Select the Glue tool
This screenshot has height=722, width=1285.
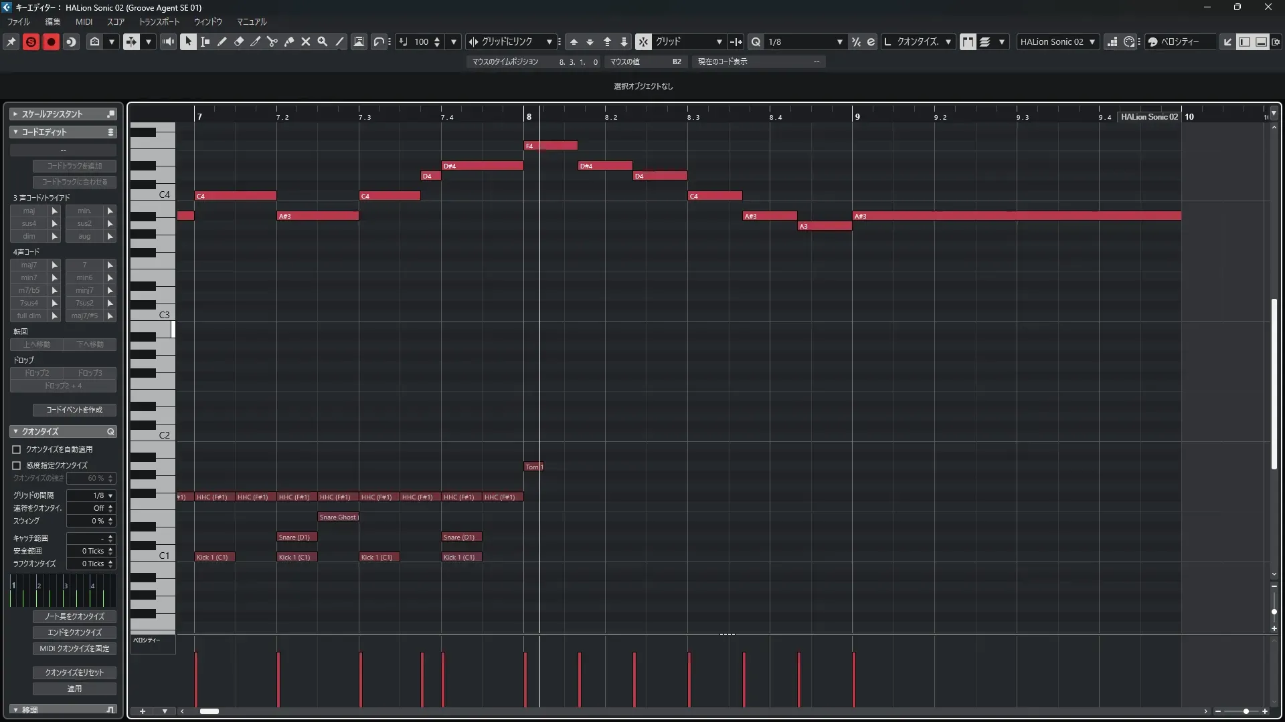(289, 41)
